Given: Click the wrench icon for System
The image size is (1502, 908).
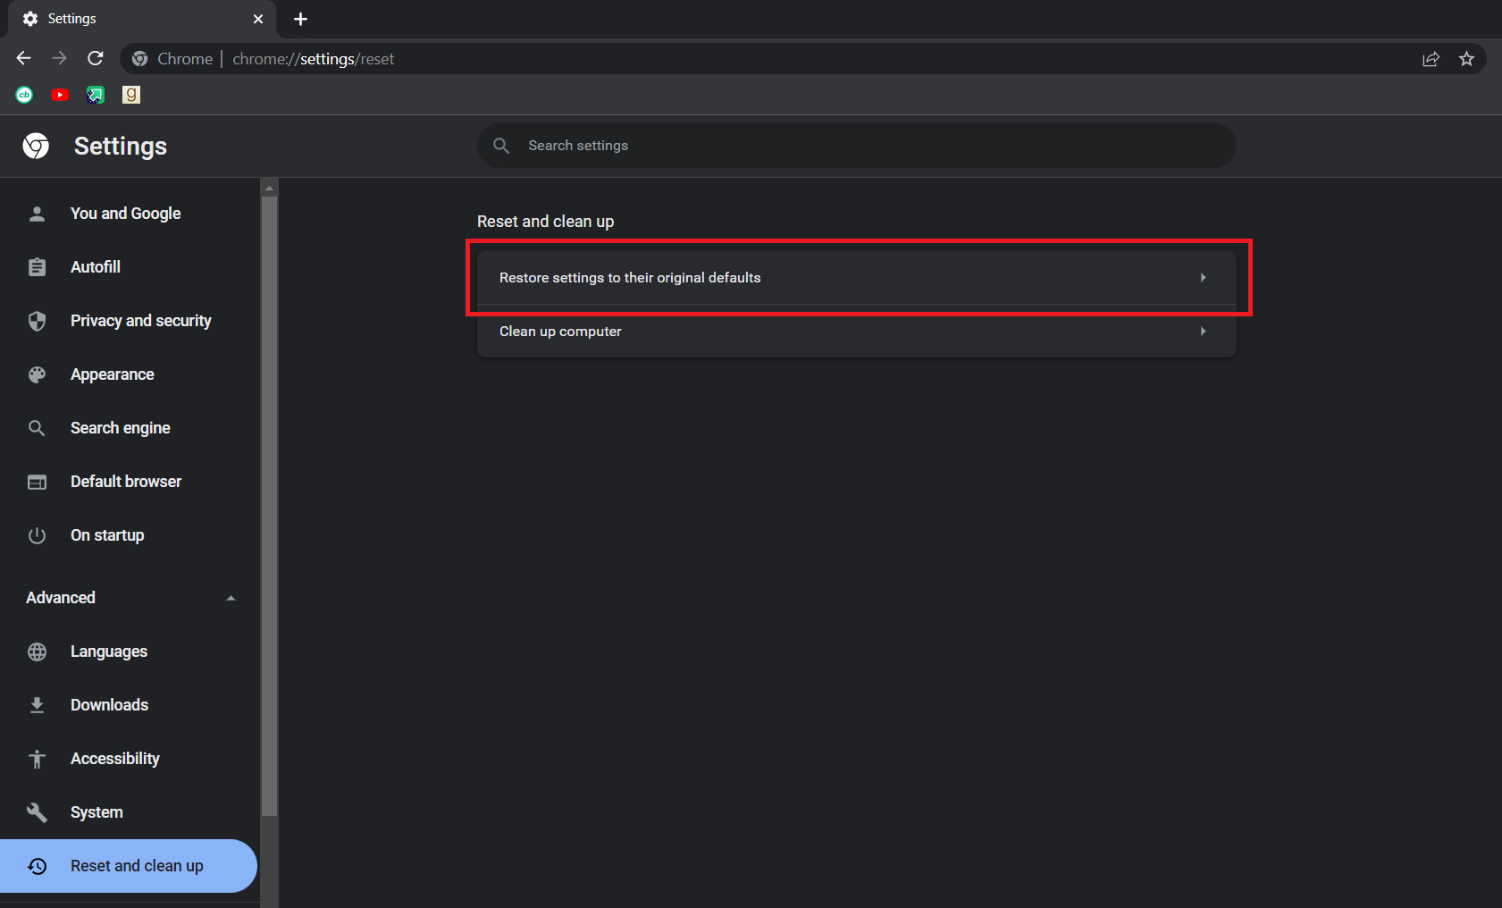Looking at the screenshot, I should (x=37, y=812).
